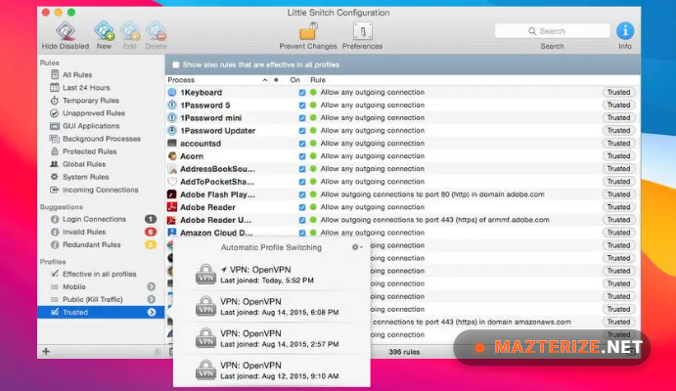This screenshot has height=391, width=676.
Task: Select VPN: OpenVPN joined Aug 12 9:10 AM
Action: [x=272, y=370]
